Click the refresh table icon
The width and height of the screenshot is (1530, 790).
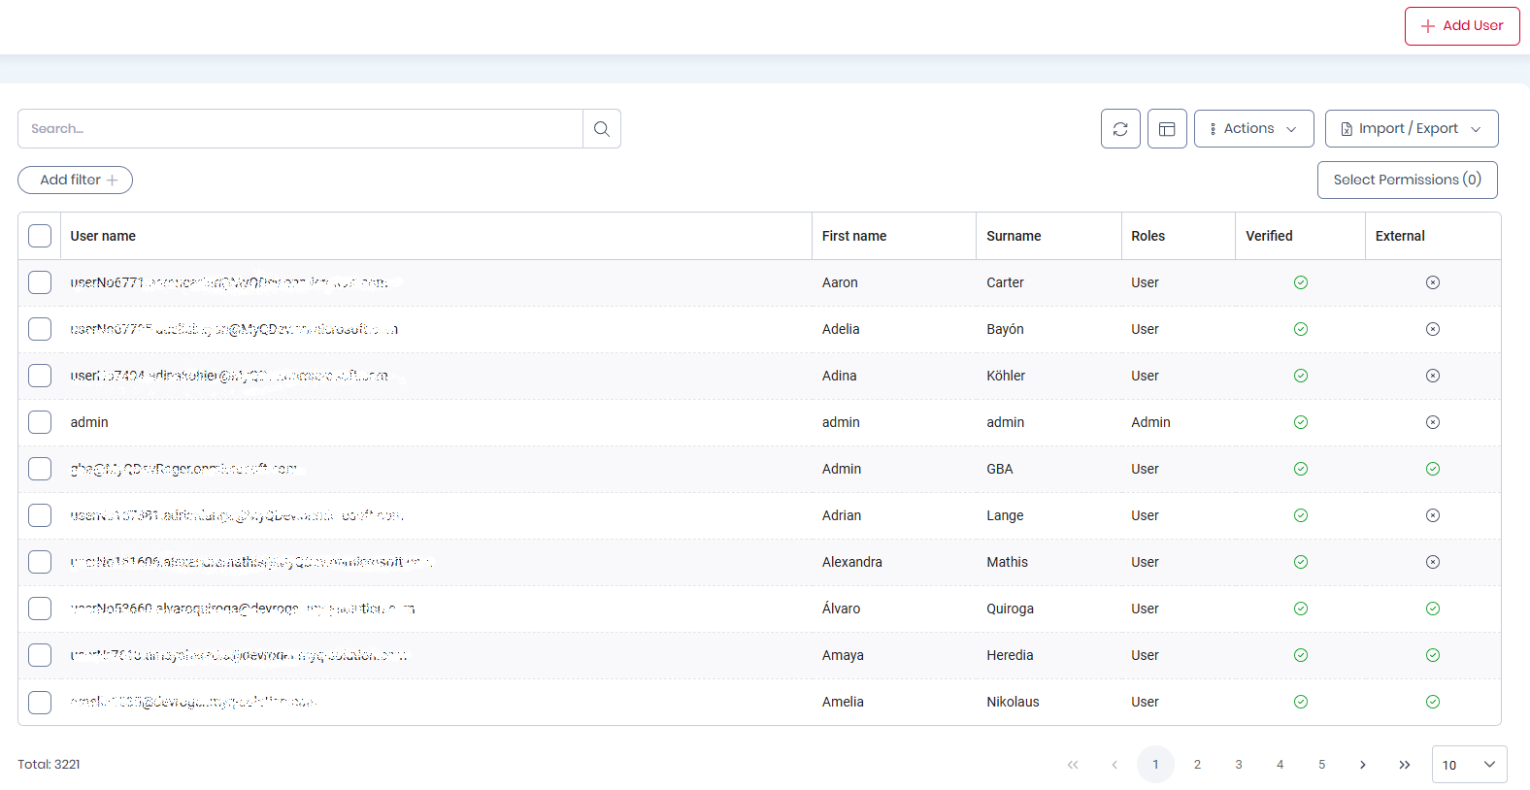(x=1120, y=129)
